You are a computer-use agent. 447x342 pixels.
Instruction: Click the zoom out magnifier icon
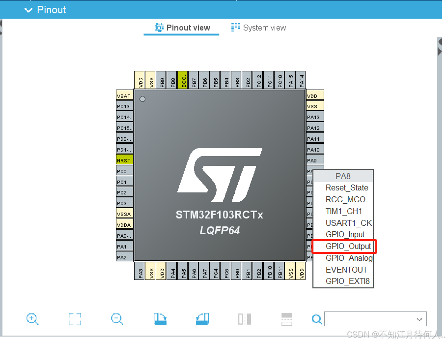click(x=117, y=319)
